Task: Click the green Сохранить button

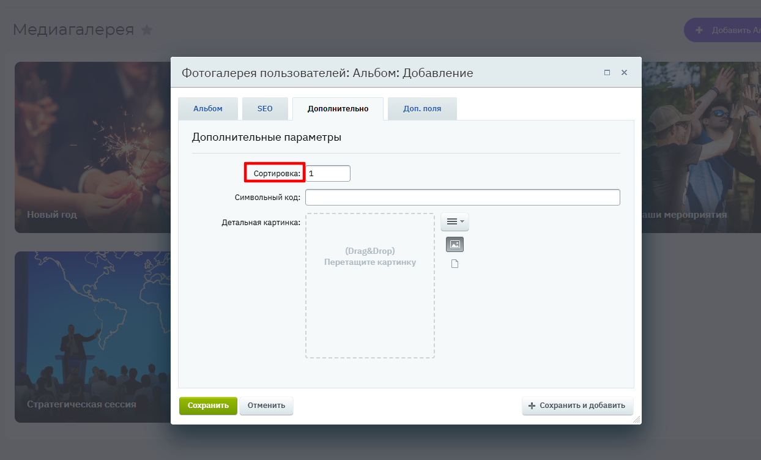Action: coord(208,406)
